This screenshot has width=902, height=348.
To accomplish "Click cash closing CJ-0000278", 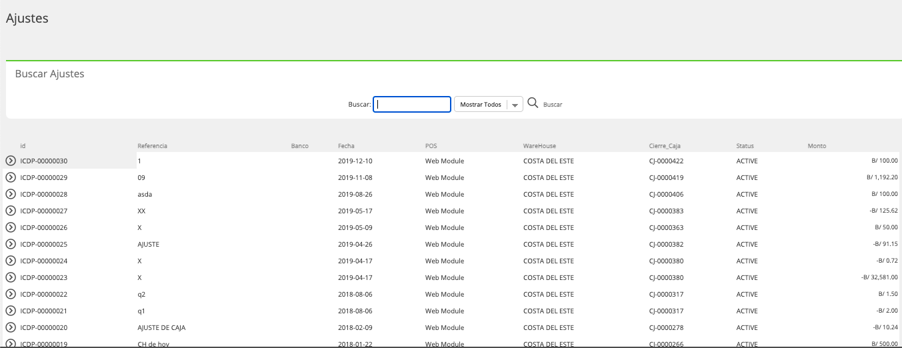I will tap(666, 327).
